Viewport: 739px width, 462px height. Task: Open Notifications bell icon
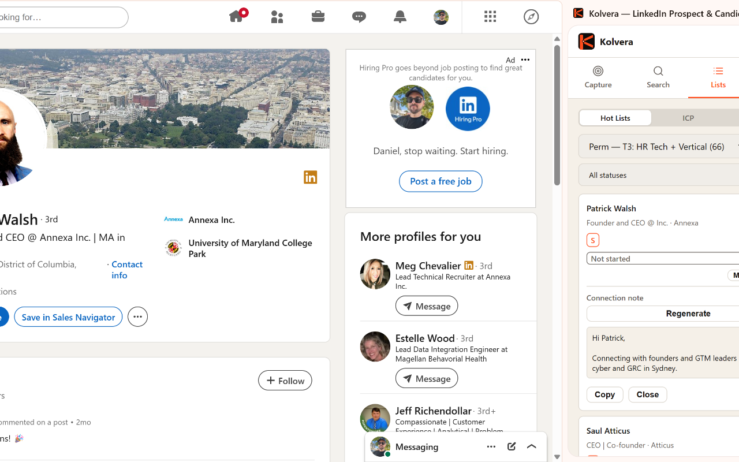coord(400,17)
